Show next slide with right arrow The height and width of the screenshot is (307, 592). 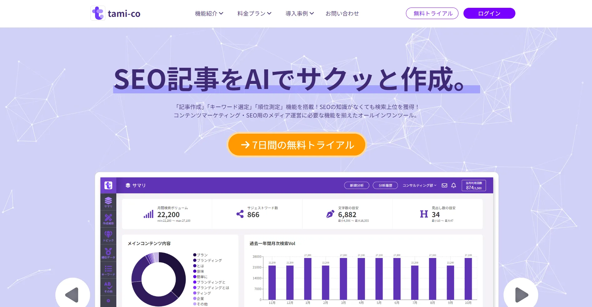(x=521, y=295)
